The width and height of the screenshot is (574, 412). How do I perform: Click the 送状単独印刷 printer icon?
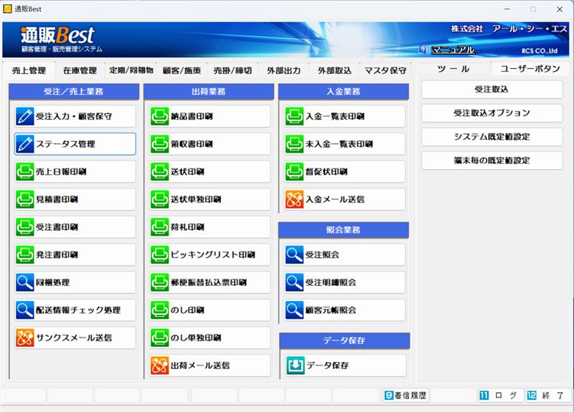click(159, 200)
